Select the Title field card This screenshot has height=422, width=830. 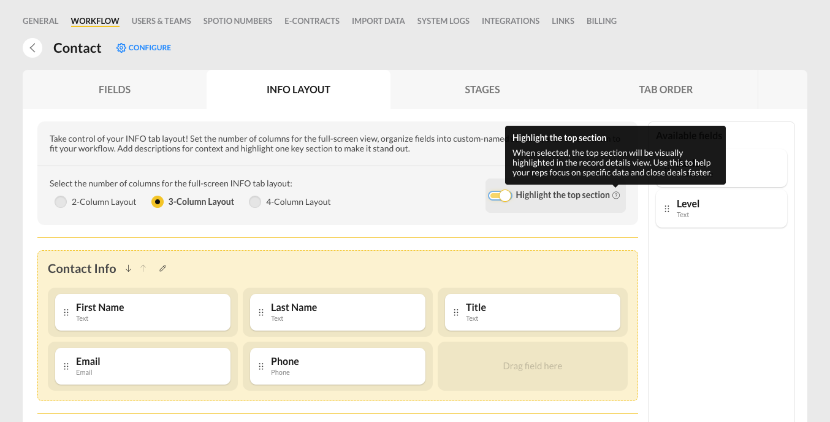[533, 312]
